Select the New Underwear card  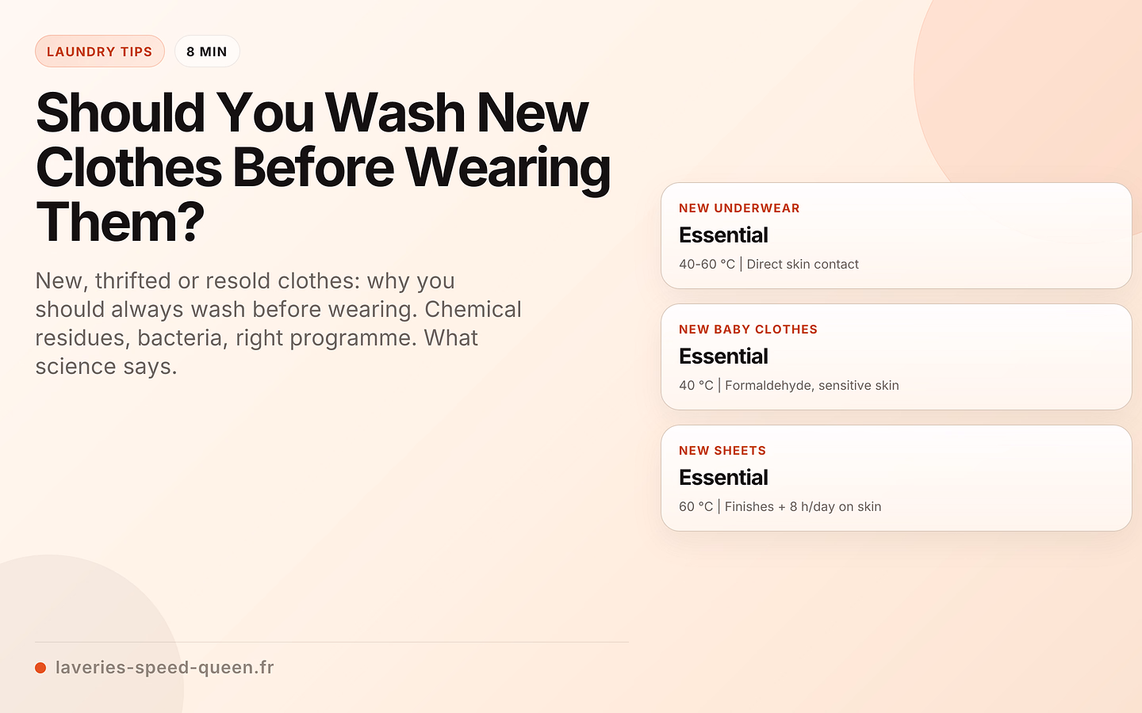tap(896, 236)
